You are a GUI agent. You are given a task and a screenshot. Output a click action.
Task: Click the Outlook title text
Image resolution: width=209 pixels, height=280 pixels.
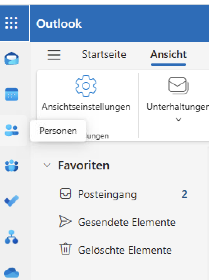[59, 23]
